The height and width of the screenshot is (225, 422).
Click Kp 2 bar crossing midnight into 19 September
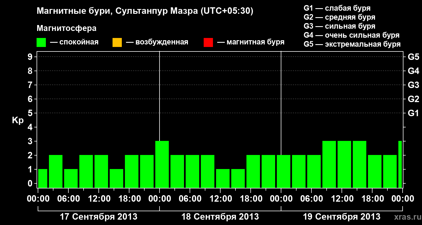(284, 171)
